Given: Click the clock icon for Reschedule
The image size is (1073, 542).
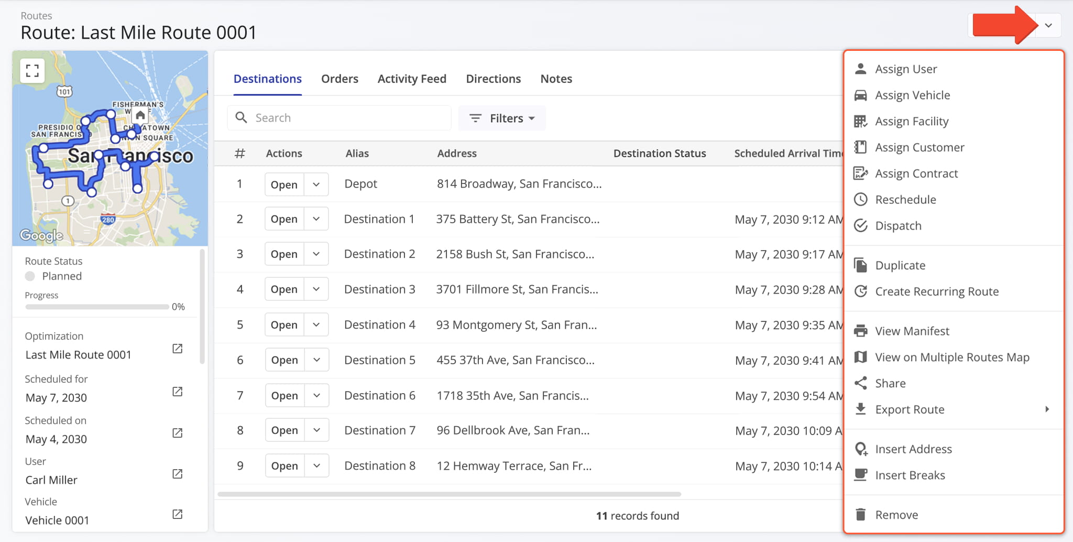Looking at the screenshot, I should pos(860,200).
